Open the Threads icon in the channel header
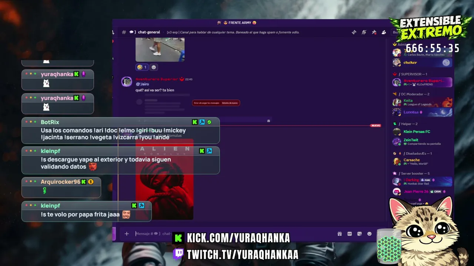 click(x=354, y=32)
